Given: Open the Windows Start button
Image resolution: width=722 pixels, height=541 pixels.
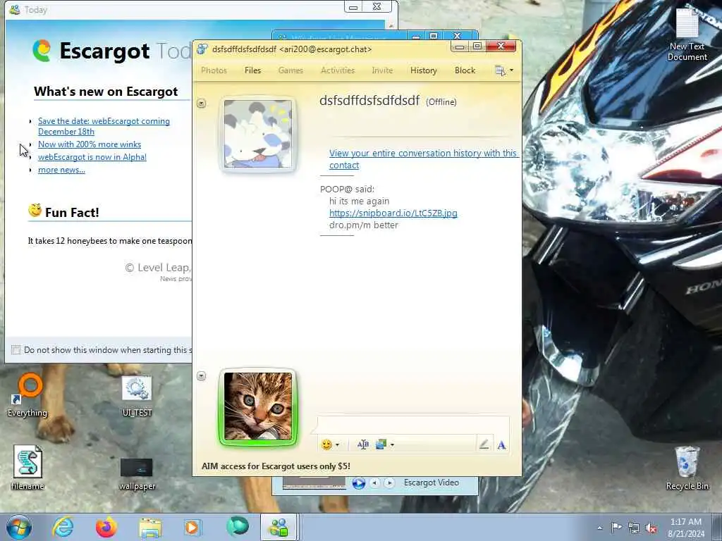Looking at the screenshot, I should [18, 527].
